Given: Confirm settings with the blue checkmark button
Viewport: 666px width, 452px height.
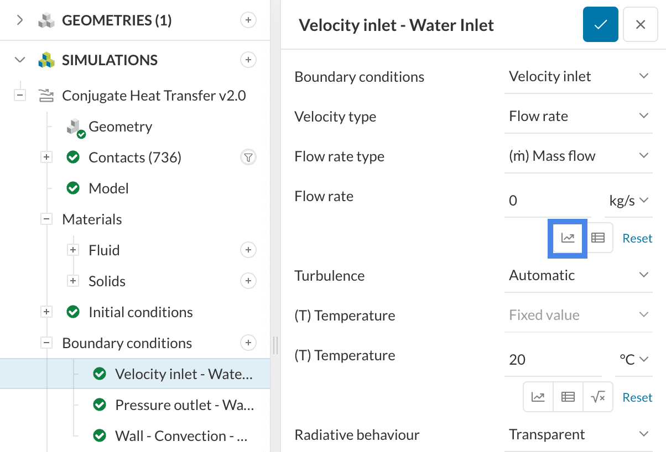Looking at the screenshot, I should [x=600, y=25].
